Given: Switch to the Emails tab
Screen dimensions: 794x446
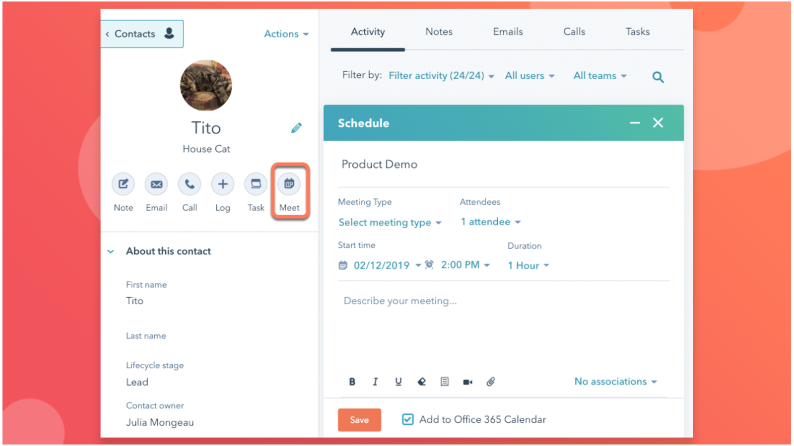Looking at the screenshot, I should tap(508, 32).
